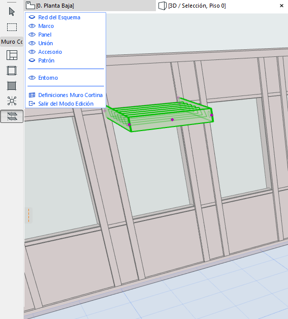The height and width of the screenshot is (319, 288).
Task: Click right-corner magenta hotspot of green accessory
Action: (211, 115)
